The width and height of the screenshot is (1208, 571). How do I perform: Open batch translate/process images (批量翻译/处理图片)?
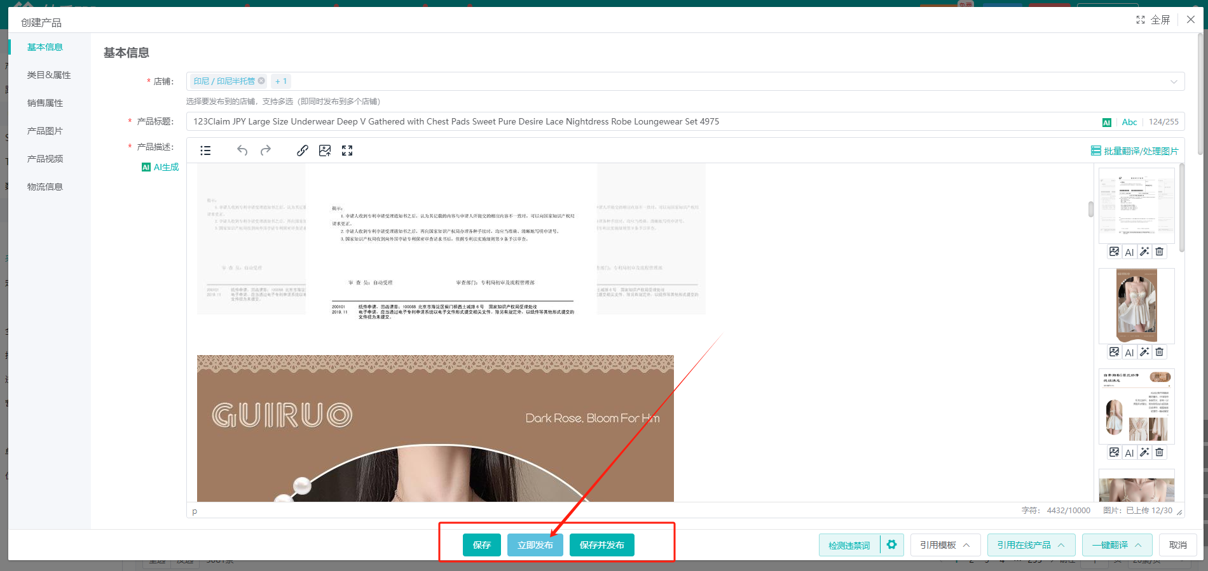(1135, 151)
